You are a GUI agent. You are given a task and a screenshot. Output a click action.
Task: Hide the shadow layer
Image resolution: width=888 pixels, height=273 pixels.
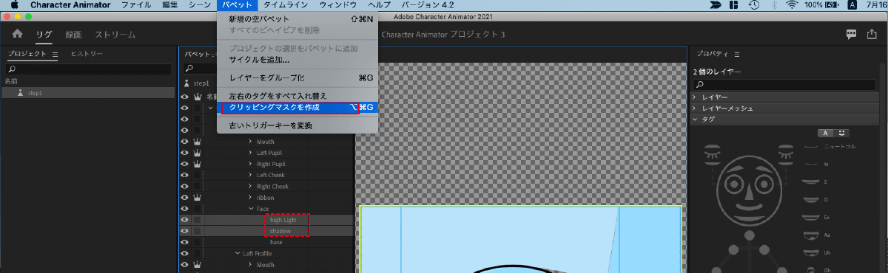185,231
